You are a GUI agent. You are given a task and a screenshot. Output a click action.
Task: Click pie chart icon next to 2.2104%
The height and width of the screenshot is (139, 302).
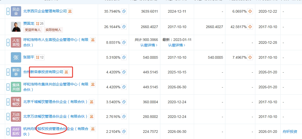click(x=124, y=132)
